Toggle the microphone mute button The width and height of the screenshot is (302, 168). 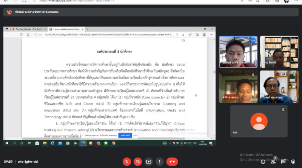coord(127,162)
